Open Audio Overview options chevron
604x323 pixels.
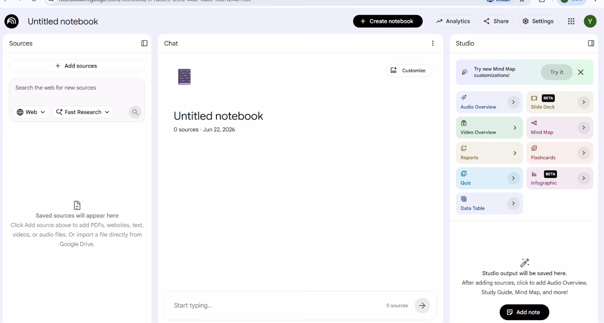coord(513,102)
